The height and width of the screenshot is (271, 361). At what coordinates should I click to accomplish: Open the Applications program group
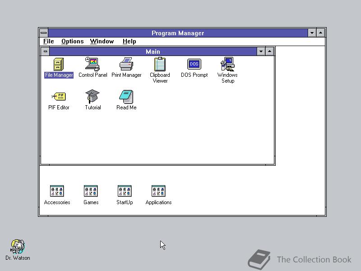pos(158,190)
